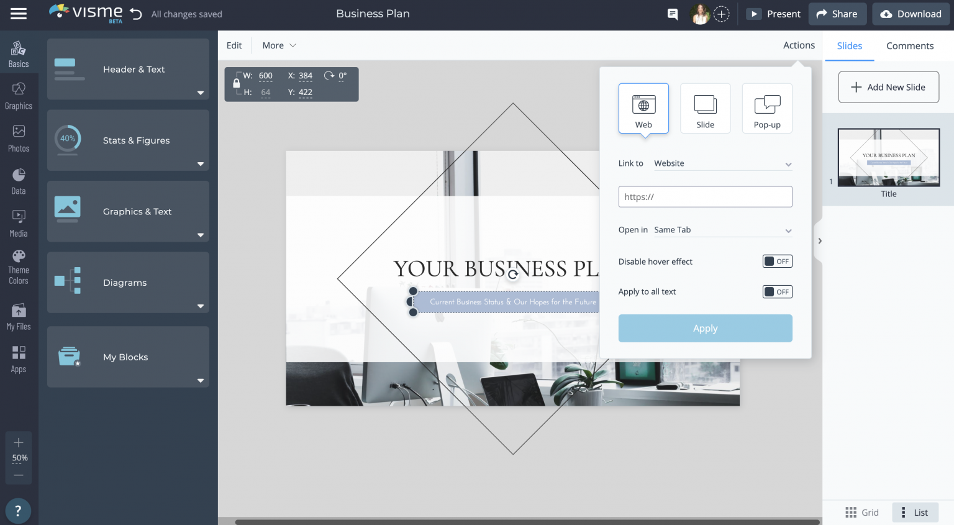Click the Download button

coord(911,14)
